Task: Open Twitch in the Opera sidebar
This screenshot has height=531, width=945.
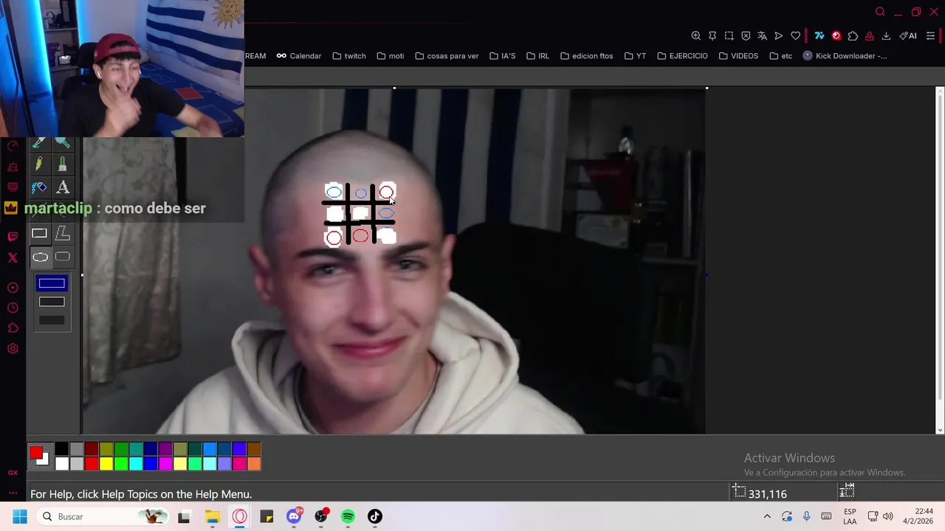Action: [13, 237]
